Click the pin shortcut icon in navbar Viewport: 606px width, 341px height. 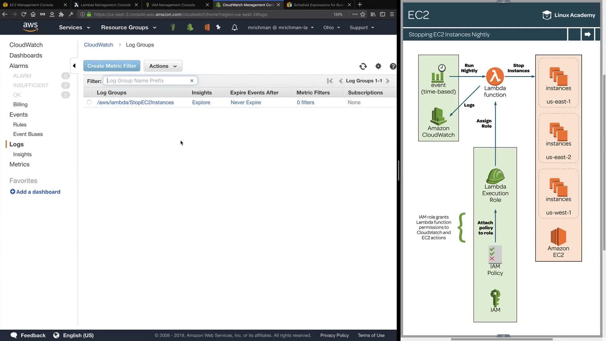pos(218,27)
